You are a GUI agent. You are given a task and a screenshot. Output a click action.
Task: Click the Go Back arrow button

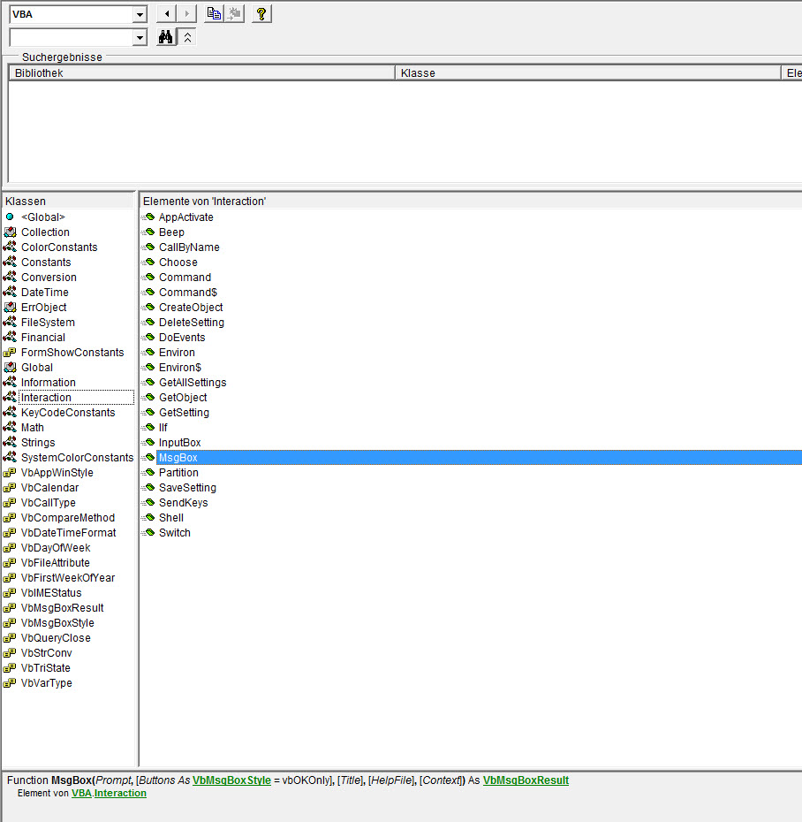click(165, 14)
